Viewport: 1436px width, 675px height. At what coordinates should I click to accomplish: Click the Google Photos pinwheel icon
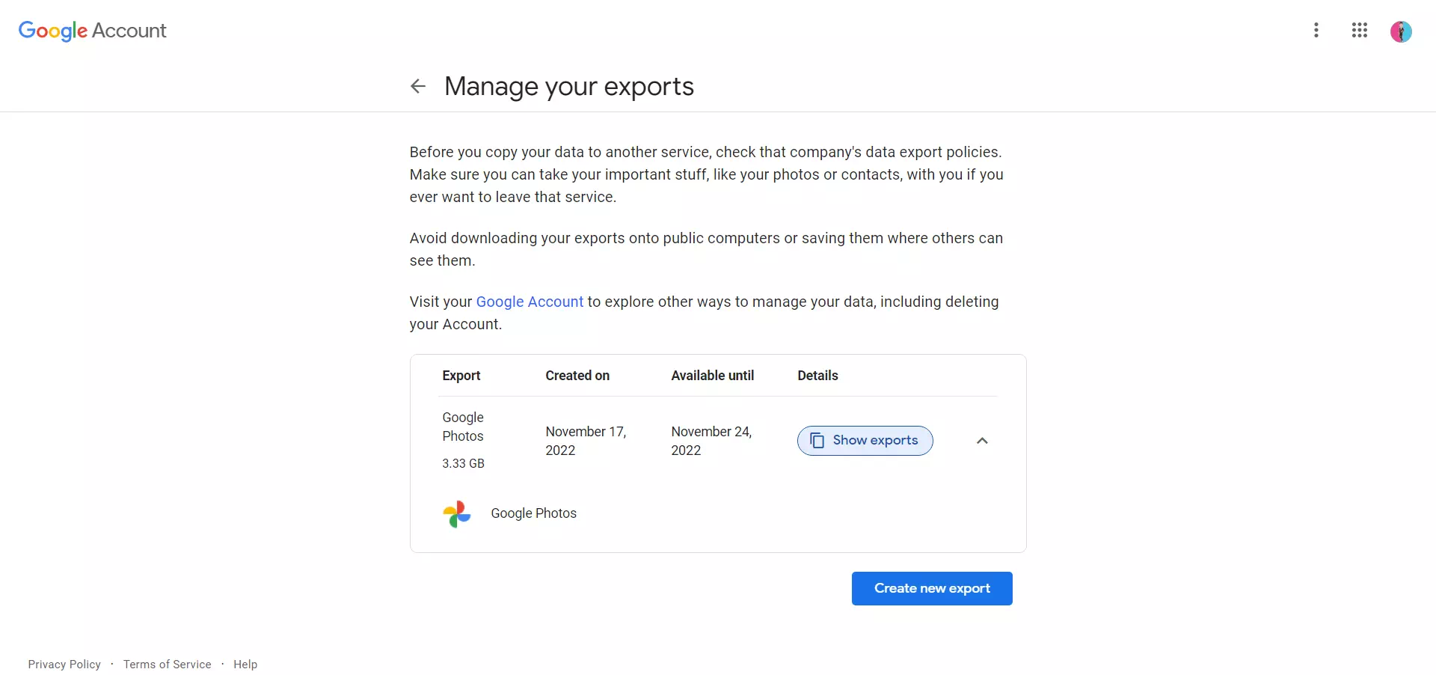pos(457,514)
